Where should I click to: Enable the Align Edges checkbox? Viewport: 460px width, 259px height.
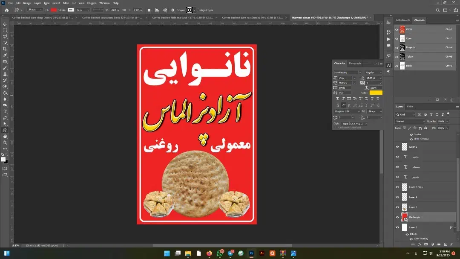click(198, 10)
